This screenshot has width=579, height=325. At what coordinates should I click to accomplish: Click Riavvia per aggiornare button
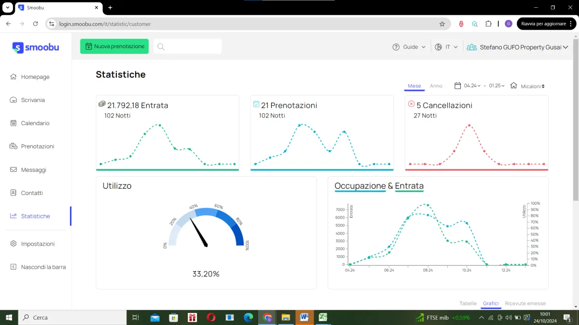click(x=547, y=24)
